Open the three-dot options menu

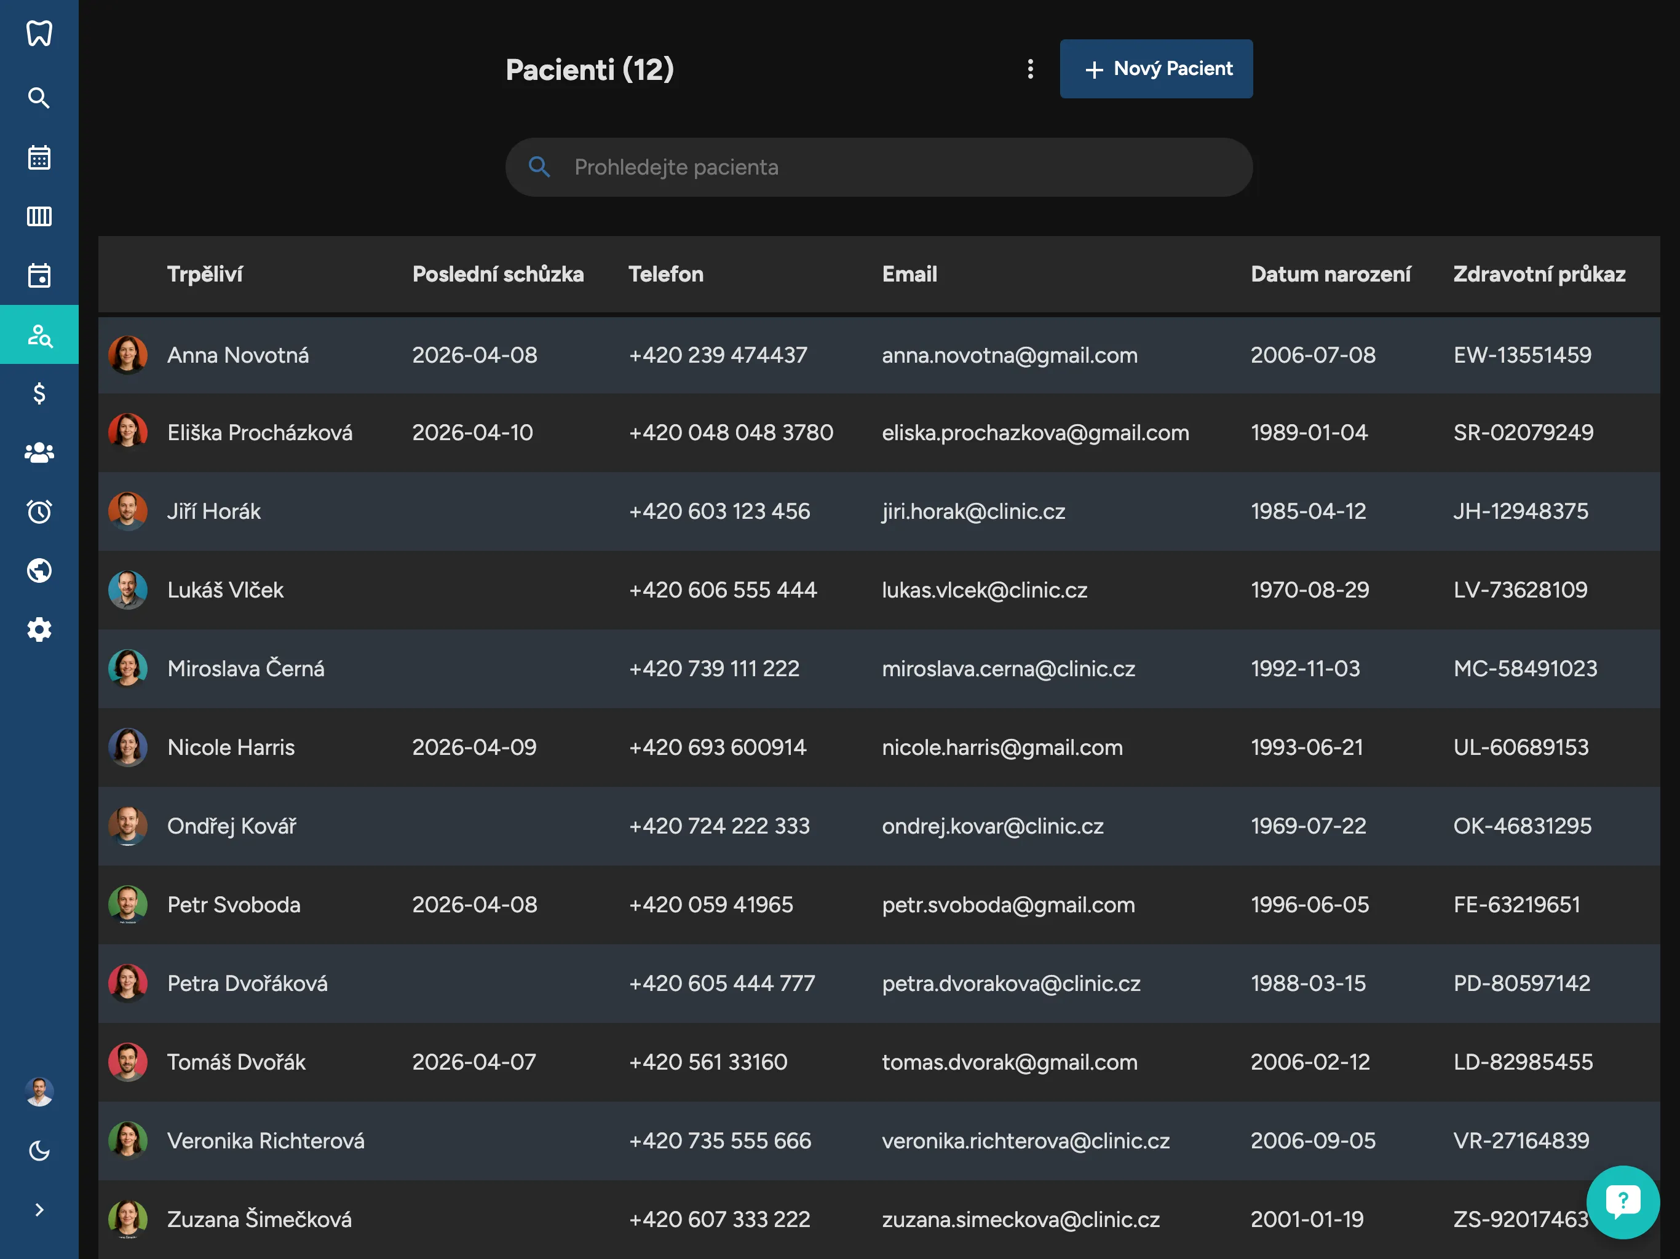click(x=1030, y=69)
